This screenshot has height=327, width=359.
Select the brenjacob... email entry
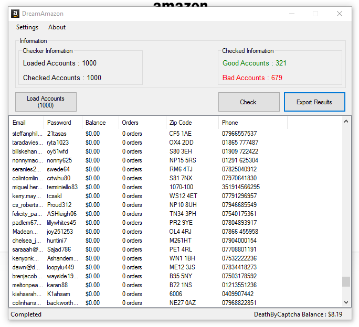pos(27,276)
